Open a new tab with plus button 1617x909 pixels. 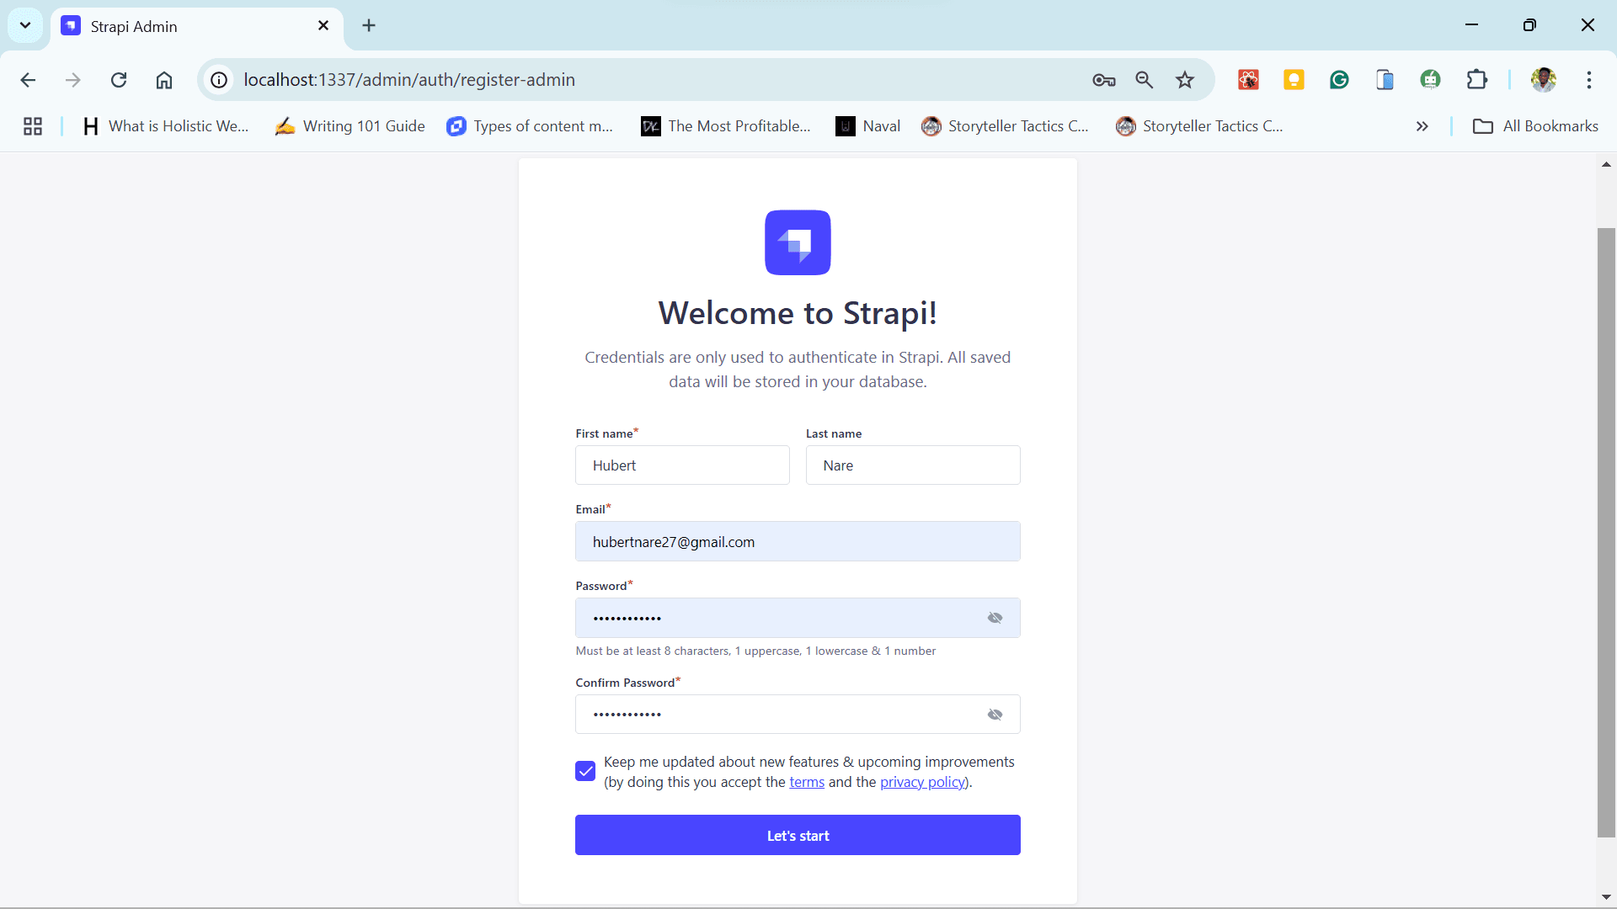pos(369,26)
